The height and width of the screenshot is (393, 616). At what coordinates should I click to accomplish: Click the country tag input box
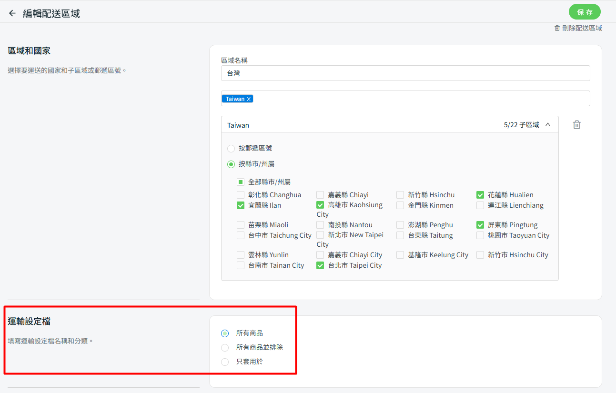click(419, 99)
